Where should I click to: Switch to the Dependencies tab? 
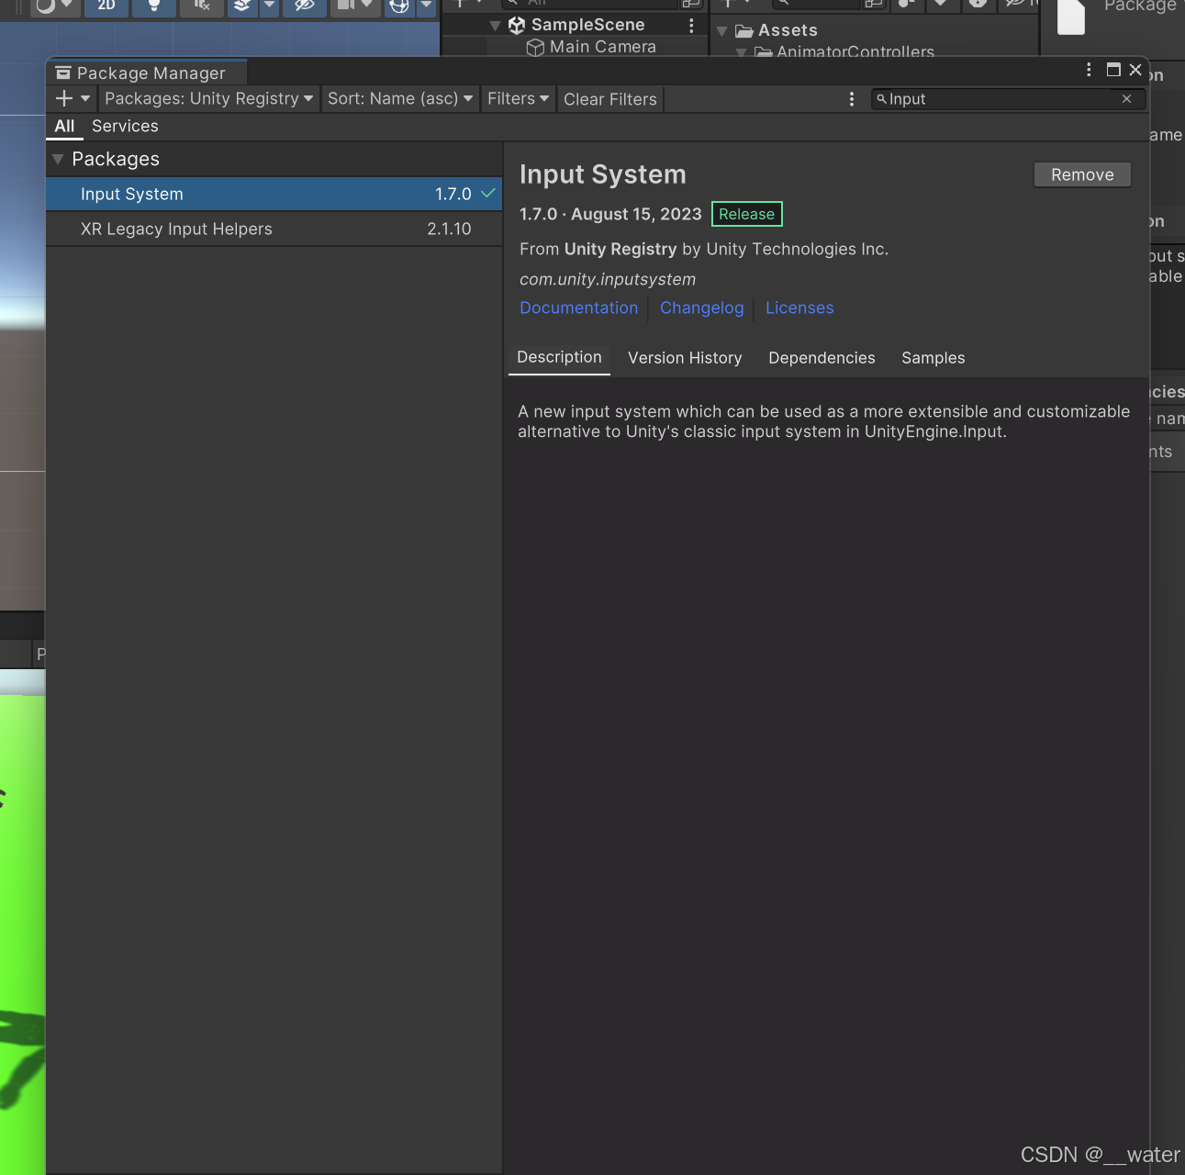tap(822, 358)
